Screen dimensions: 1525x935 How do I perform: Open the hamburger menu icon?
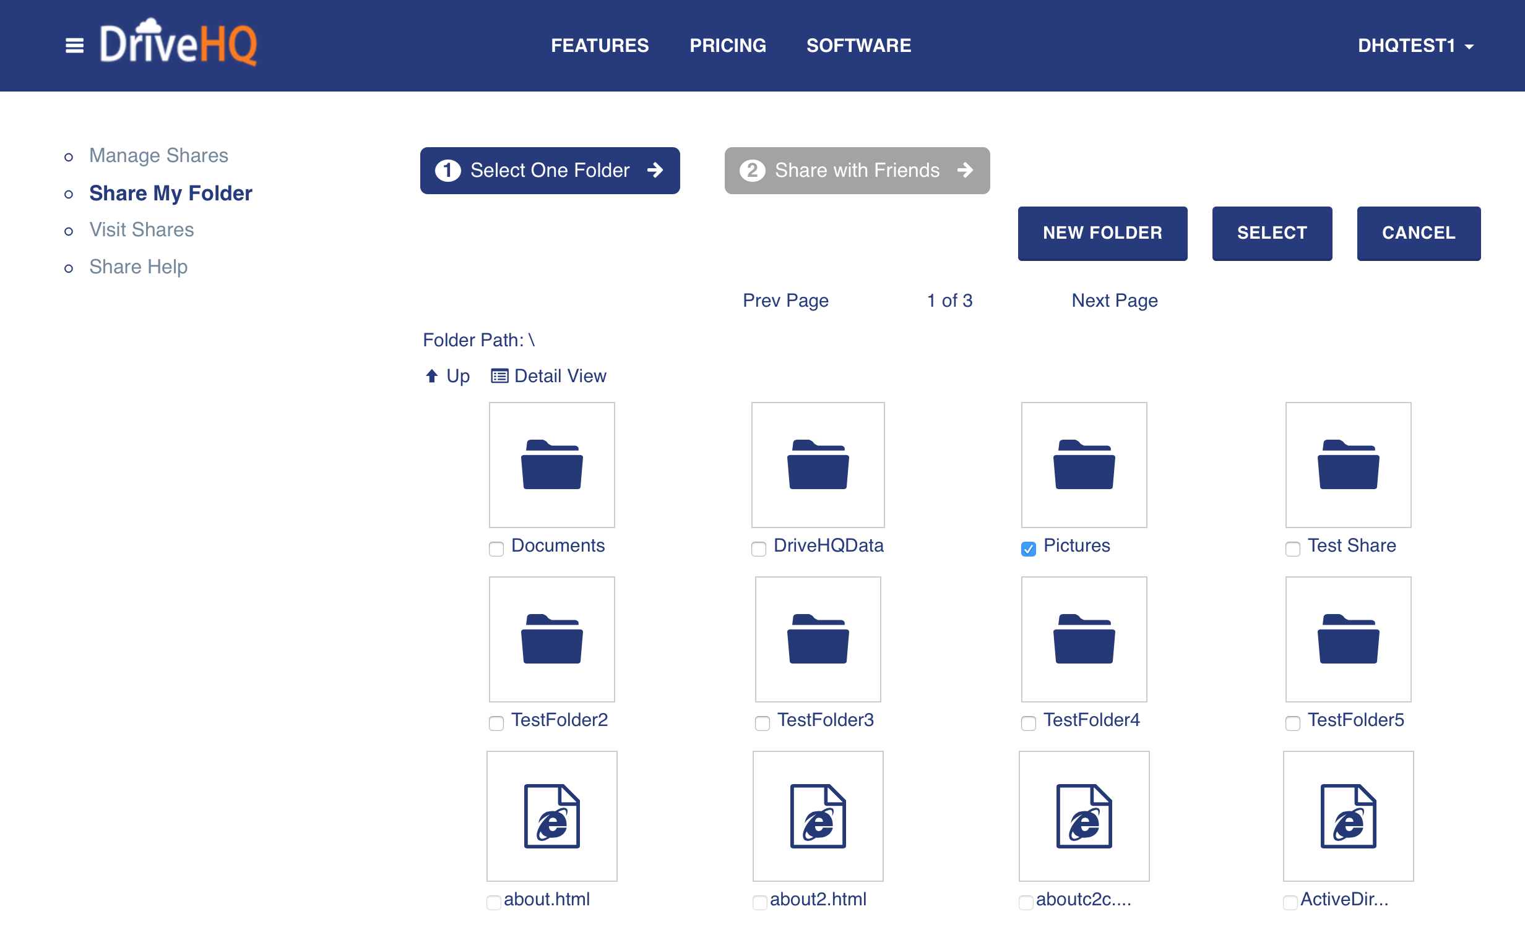point(74,46)
